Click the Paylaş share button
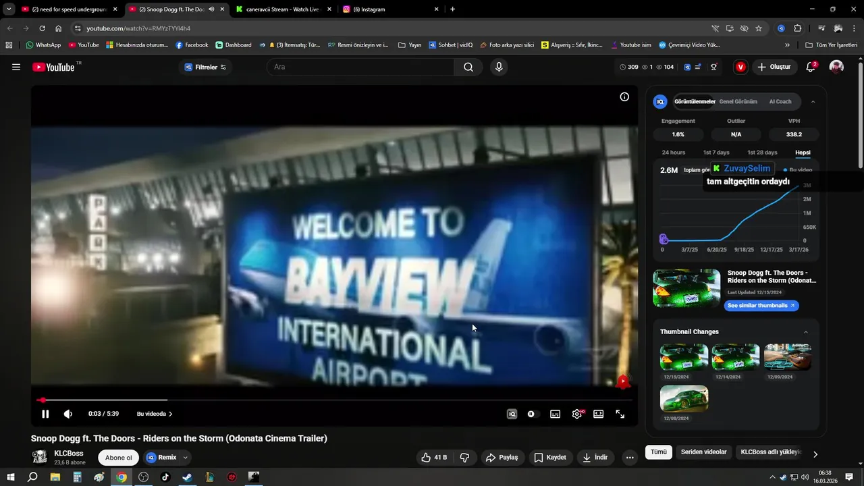Image resolution: width=864 pixels, height=486 pixels. tap(502, 457)
